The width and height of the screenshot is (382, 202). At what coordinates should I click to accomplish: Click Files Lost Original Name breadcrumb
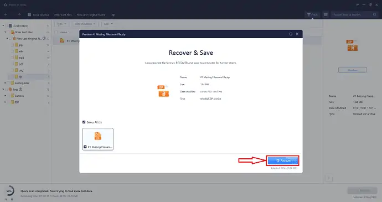(x=91, y=14)
